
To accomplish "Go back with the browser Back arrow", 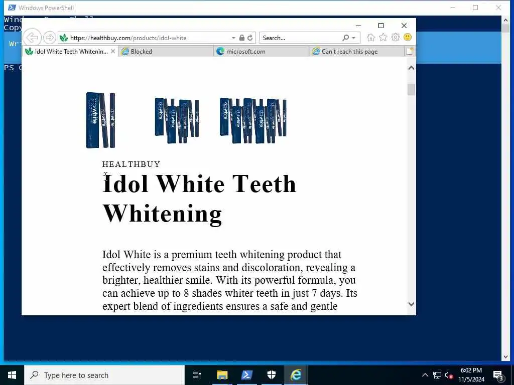I will coord(32,38).
